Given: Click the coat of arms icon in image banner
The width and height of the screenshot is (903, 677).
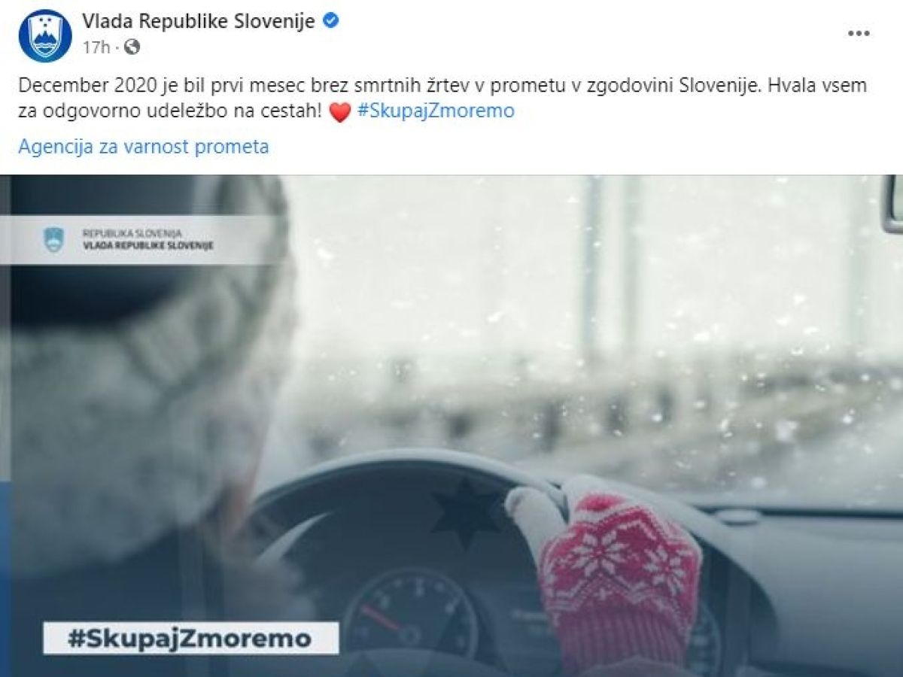Looking at the screenshot, I should point(54,240).
